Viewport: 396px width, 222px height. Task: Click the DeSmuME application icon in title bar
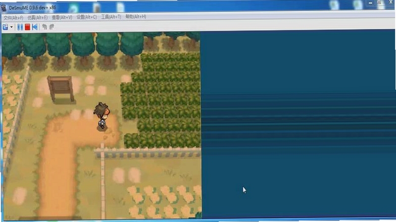point(4,8)
